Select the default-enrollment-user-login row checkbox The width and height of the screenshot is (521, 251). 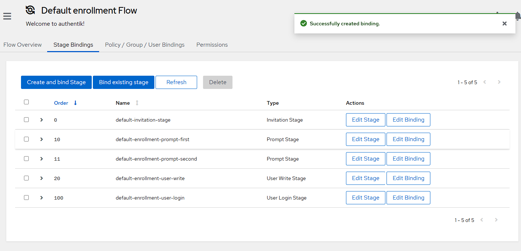point(26,198)
